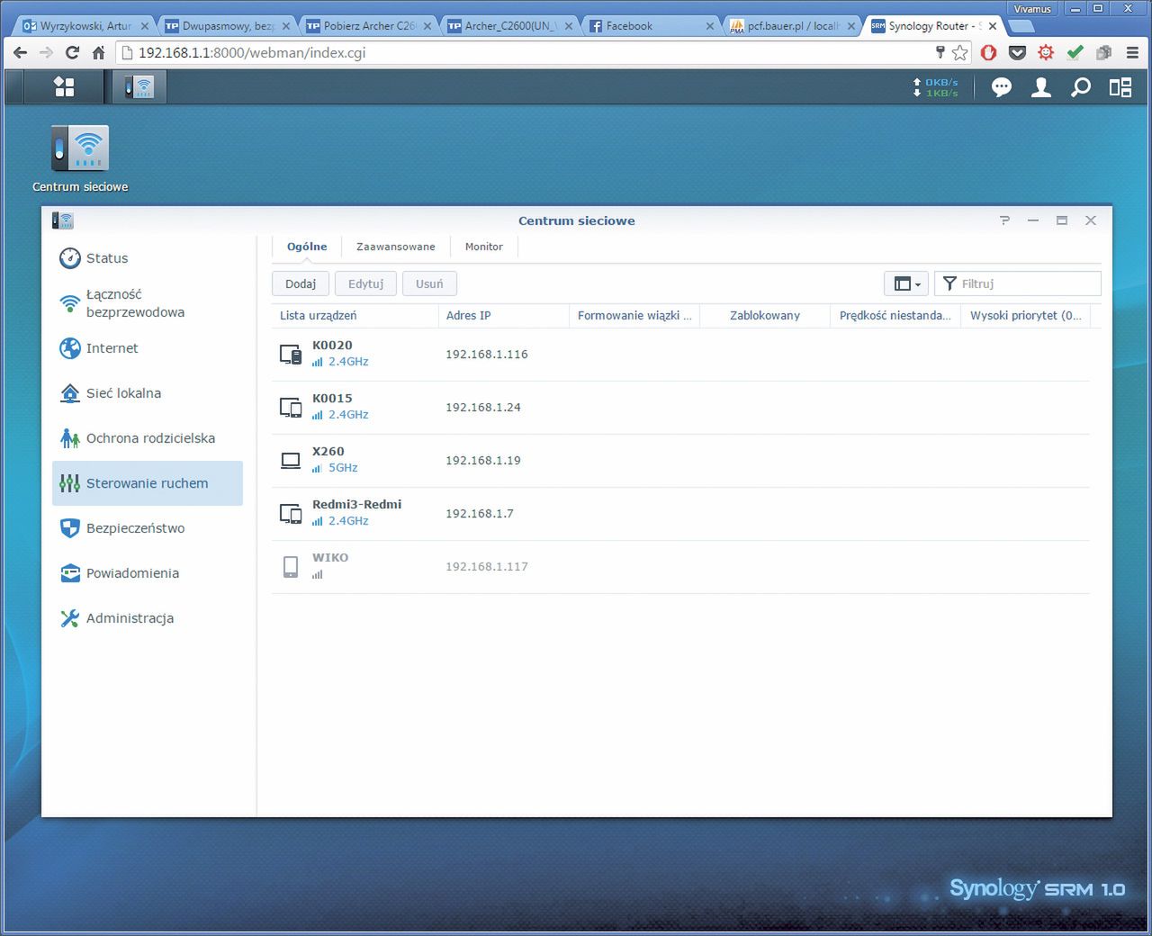Click the device icon for Redmi3-Redmi
Viewport: 1152px width, 936px height.
click(291, 513)
